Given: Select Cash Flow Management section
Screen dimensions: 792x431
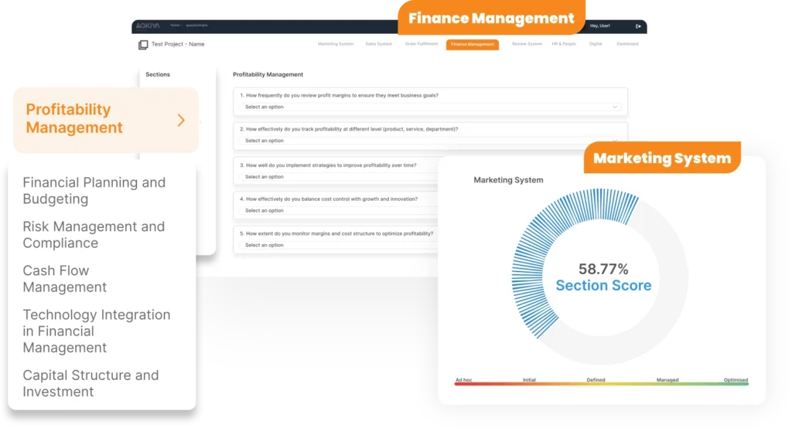Looking at the screenshot, I should [x=65, y=279].
